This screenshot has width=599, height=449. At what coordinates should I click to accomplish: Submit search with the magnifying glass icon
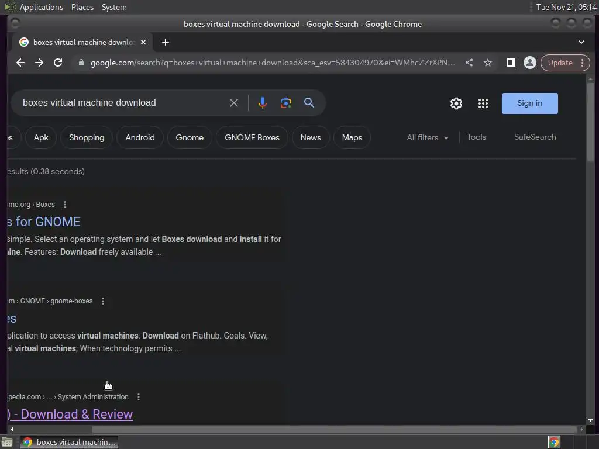[309, 102]
